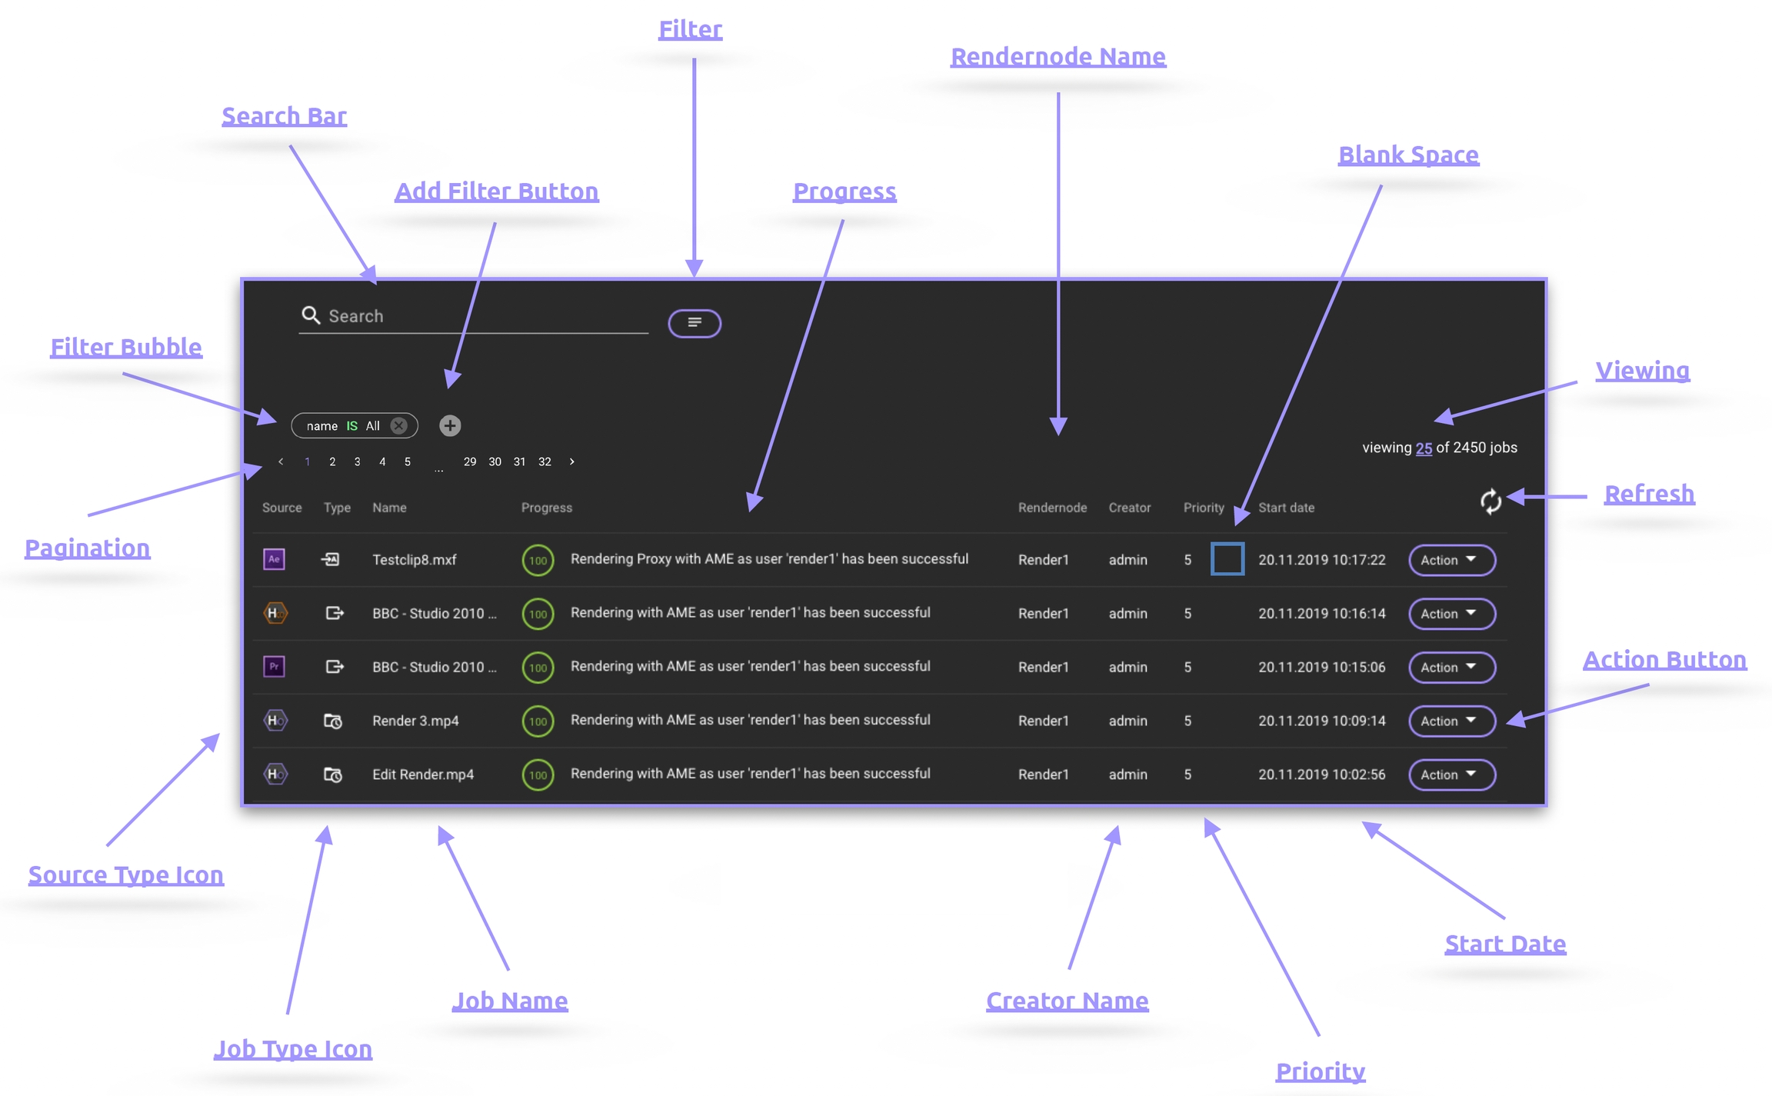Click the Start date column header

point(1286,508)
